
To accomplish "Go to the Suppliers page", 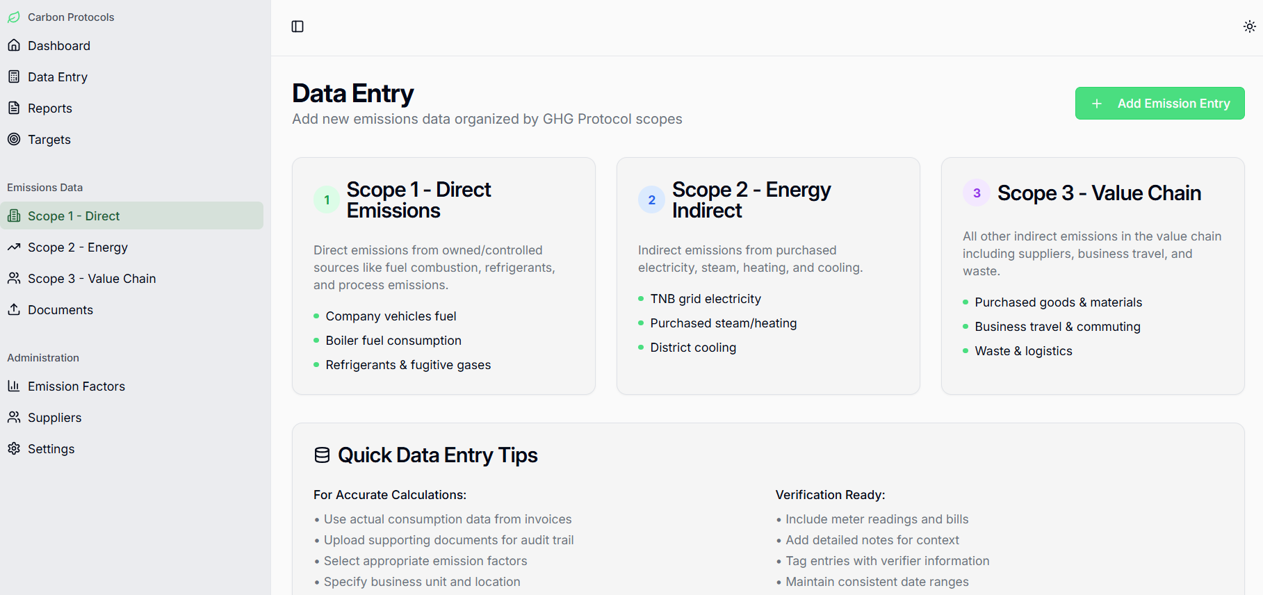I will (x=54, y=418).
